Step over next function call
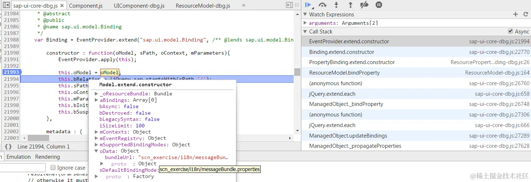The image size is (531, 182). click(x=322, y=5)
